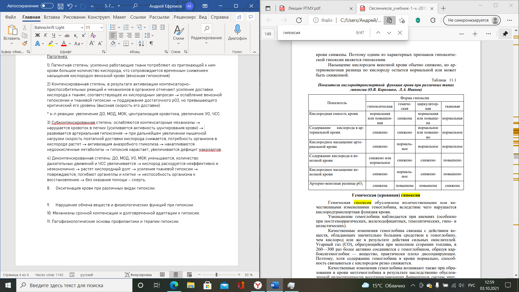The width and height of the screenshot is (519, 292).
Task: Expand the borders dropdown arrow
Action: (x=132, y=43)
